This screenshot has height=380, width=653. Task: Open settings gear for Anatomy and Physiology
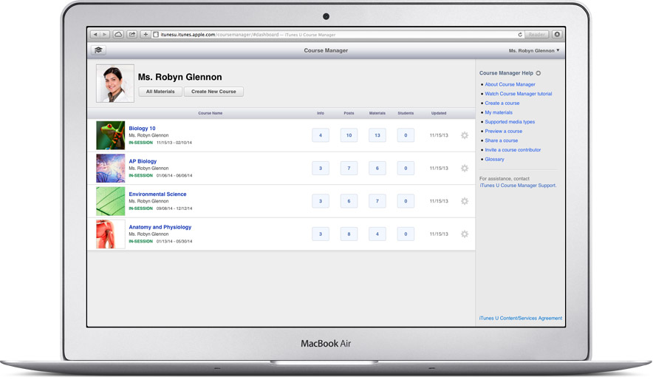pyautogui.click(x=465, y=234)
